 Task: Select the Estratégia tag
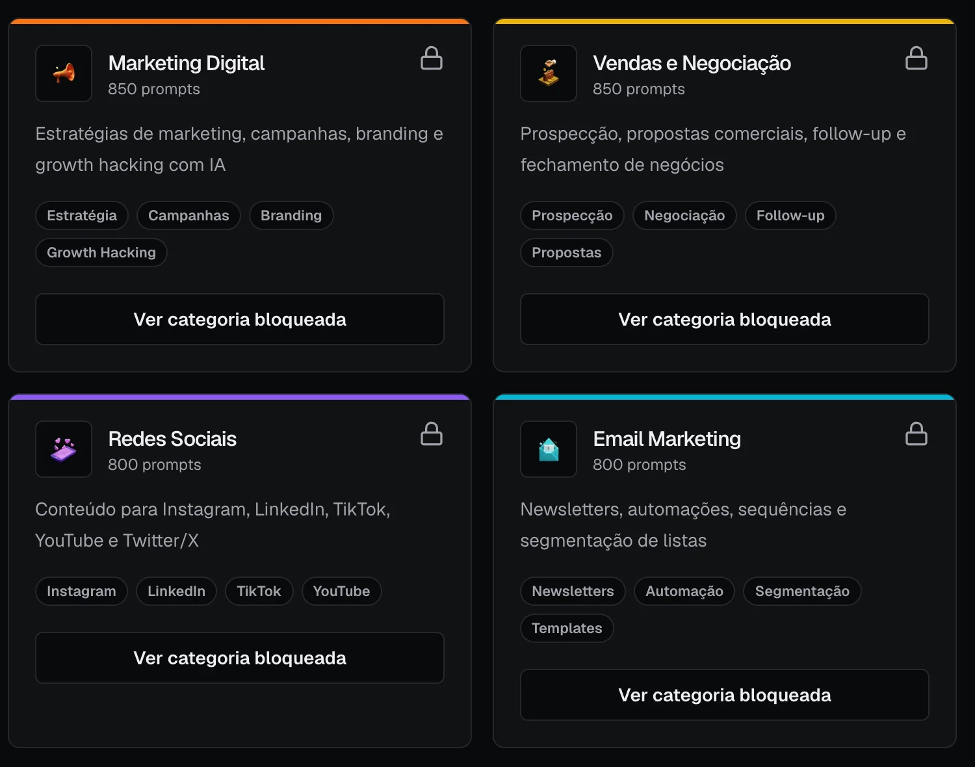coord(82,215)
